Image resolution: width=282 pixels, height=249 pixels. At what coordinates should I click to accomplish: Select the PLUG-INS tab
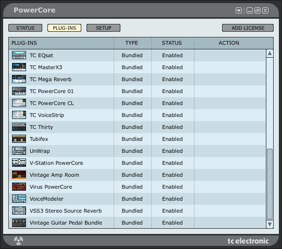(x=65, y=28)
